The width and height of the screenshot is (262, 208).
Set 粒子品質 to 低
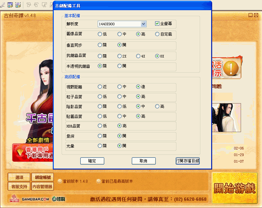(x=100, y=97)
